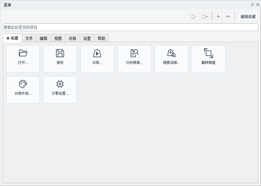This screenshot has height=186, width=261.
Task: Start a game via 对局 icon
Action: [x=97, y=59]
